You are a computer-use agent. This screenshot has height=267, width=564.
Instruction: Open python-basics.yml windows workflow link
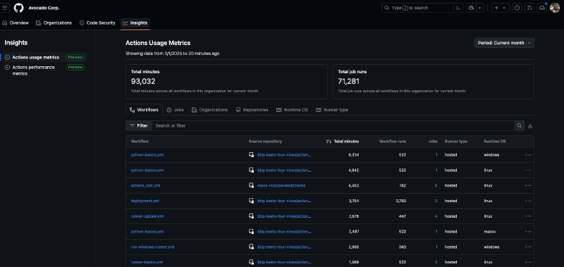click(x=147, y=155)
